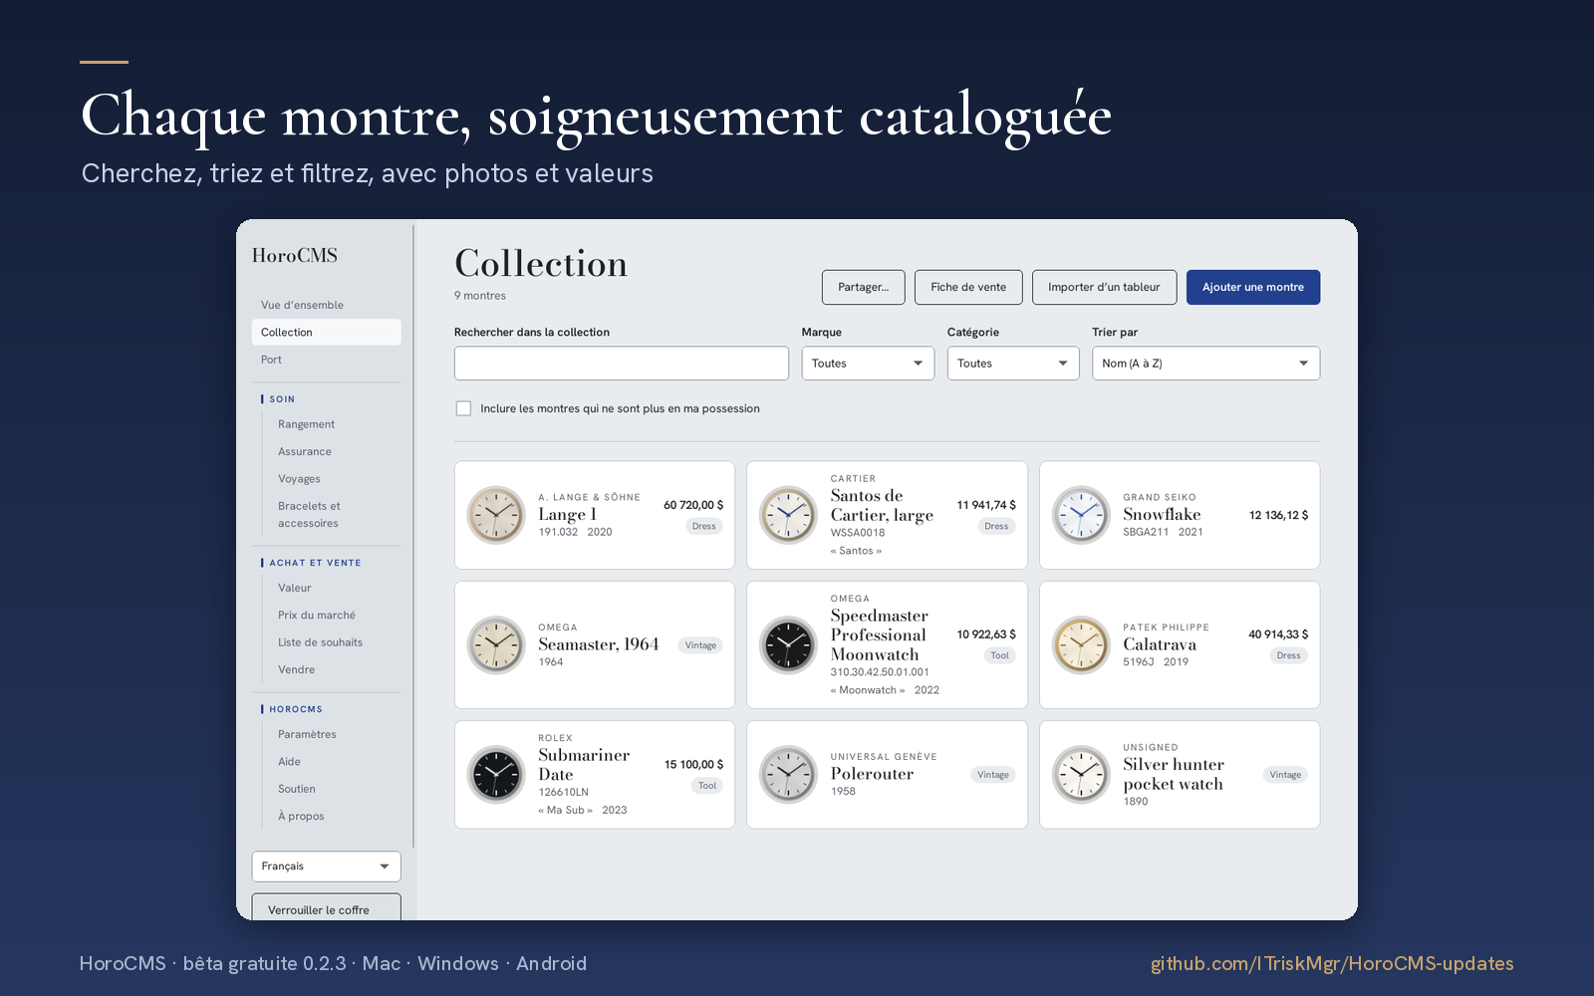Click the Speedmaster Professional watch image

[x=788, y=644]
